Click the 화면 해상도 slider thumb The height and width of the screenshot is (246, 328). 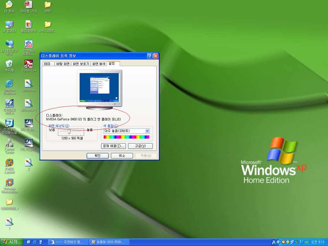click(x=69, y=132)
